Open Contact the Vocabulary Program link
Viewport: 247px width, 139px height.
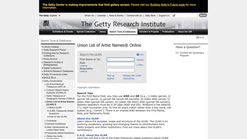coord(192,54)
